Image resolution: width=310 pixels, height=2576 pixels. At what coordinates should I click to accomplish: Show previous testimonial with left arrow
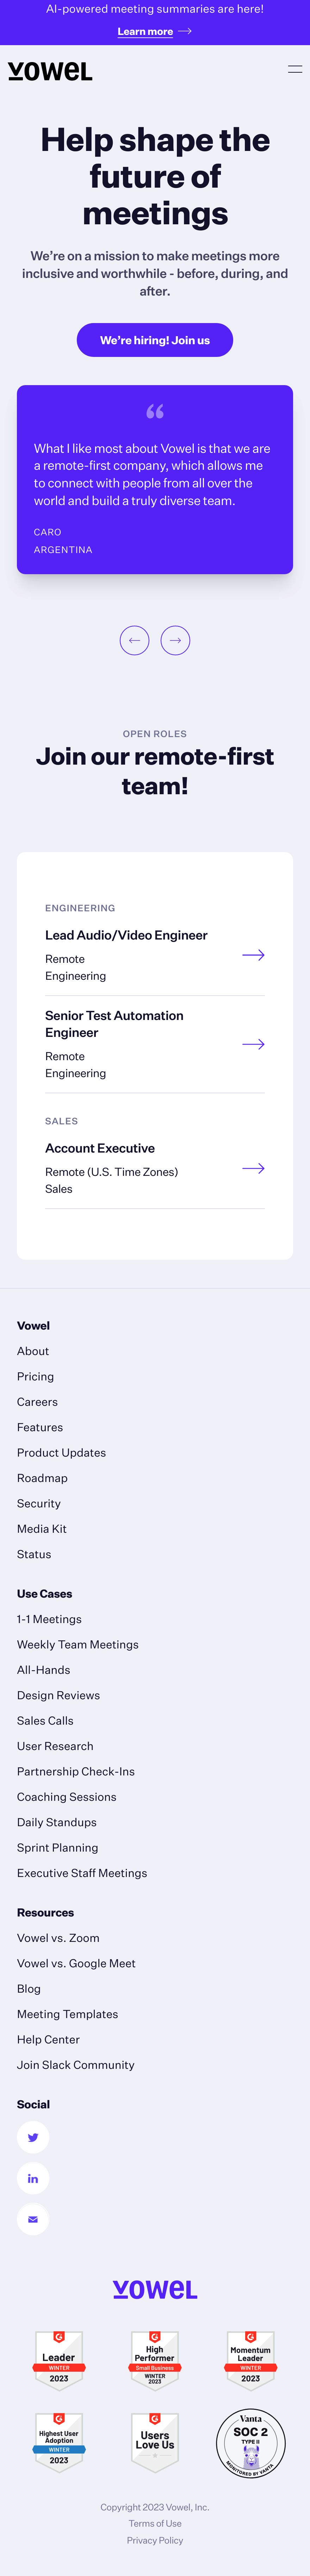click(x=134, y=640)
